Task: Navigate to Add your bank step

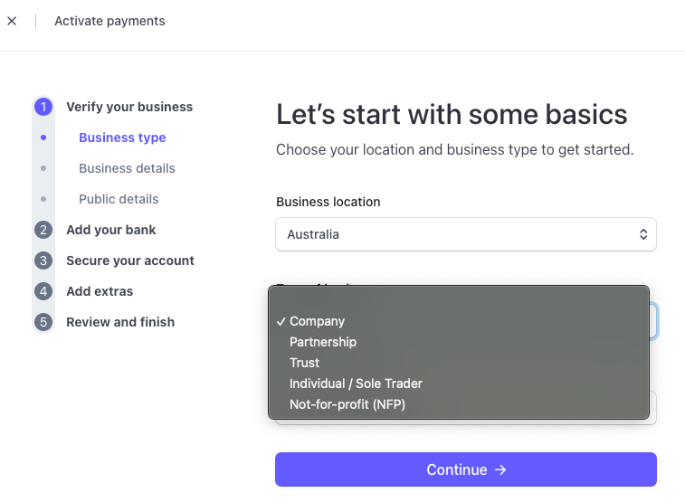Action: pos(110,230)
